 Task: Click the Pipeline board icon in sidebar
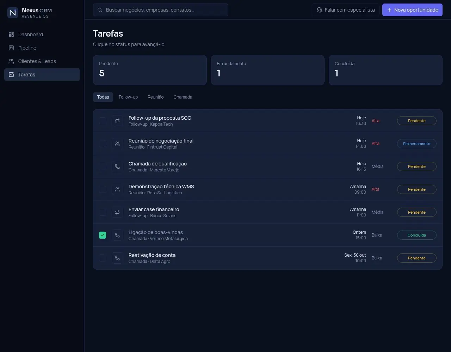tap(11, 48)
